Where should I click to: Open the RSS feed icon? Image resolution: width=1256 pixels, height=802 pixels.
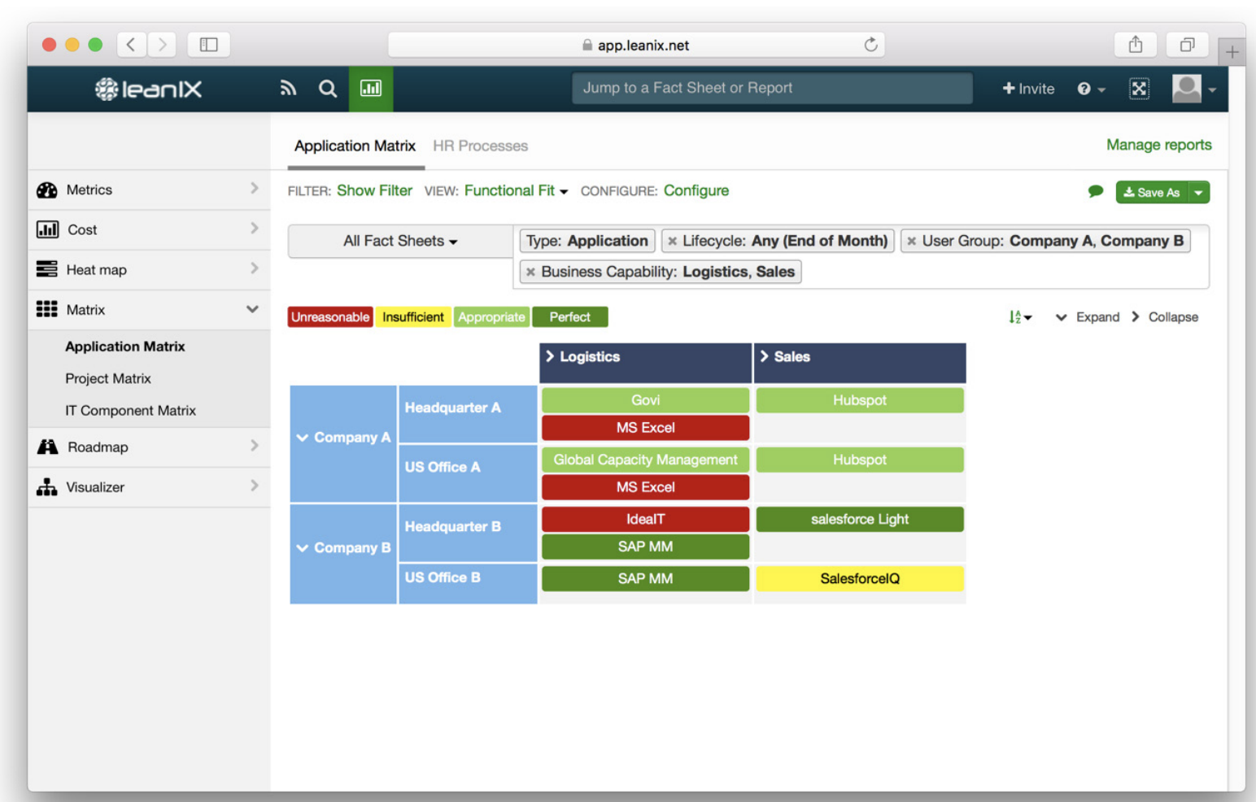(288, 88)
